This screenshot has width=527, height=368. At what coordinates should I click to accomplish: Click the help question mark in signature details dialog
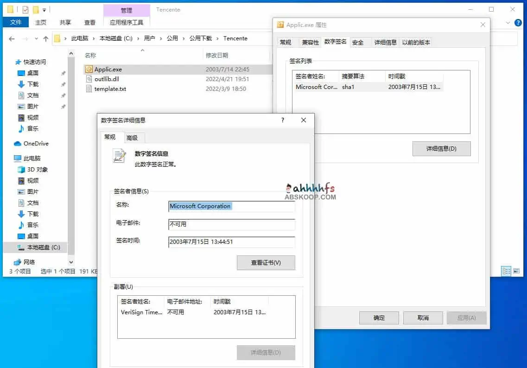[282, 120]
